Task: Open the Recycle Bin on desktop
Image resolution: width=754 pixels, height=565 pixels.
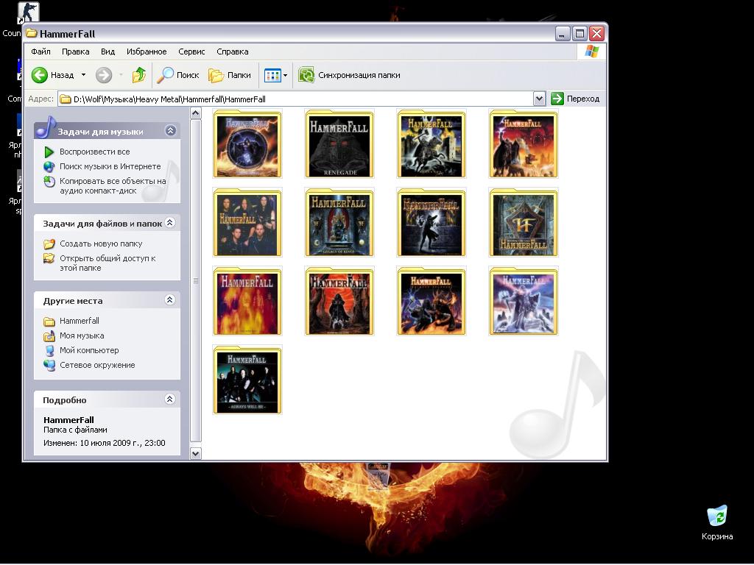Action: tap(716, 516)
